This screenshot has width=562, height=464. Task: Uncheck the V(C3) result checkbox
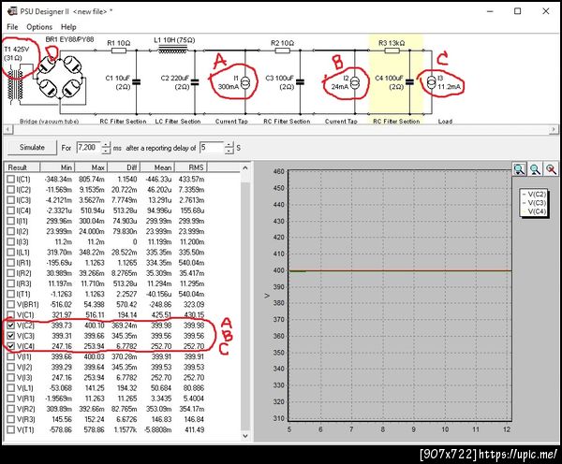[10, 336]
